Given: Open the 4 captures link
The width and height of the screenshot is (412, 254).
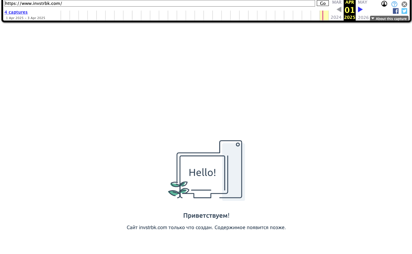Looking at the screenshot, I should pos(16,12).
